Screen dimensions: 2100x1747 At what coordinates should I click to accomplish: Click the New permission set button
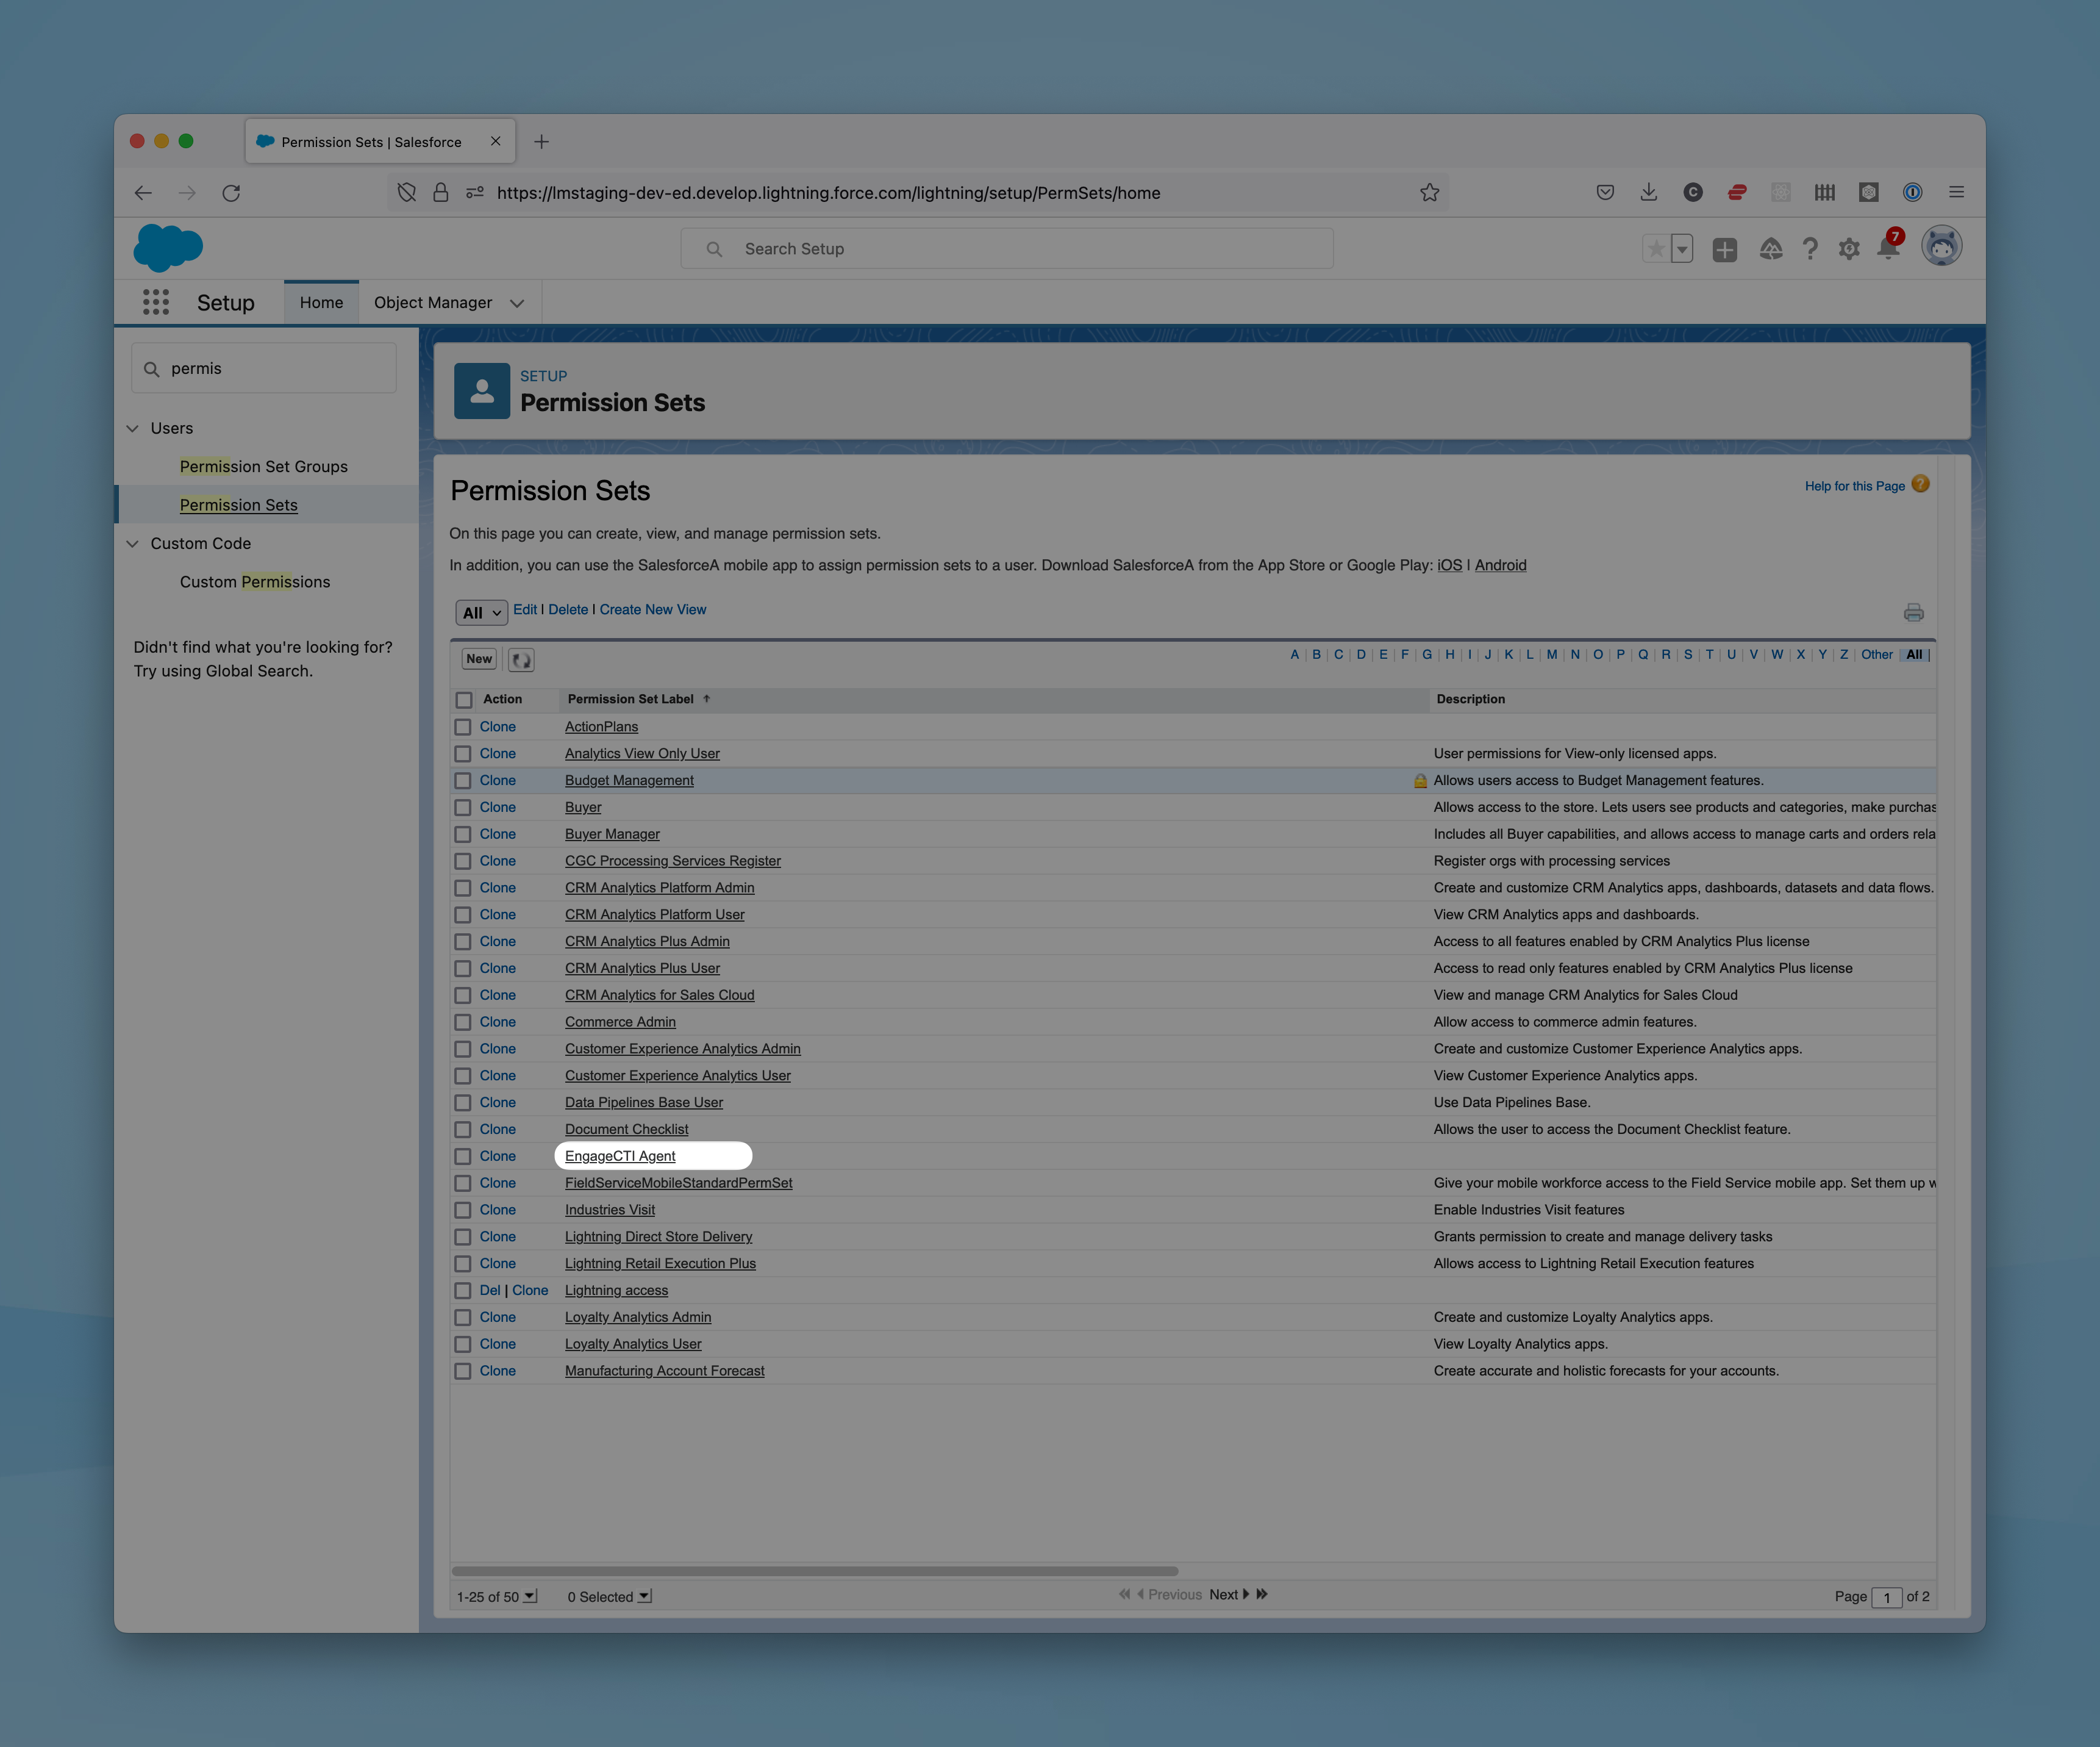point(479,658)
